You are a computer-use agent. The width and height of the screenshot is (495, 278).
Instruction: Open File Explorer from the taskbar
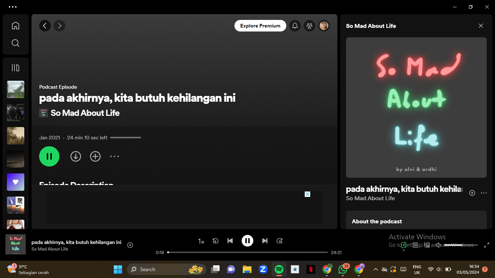(x=247, y=269)
